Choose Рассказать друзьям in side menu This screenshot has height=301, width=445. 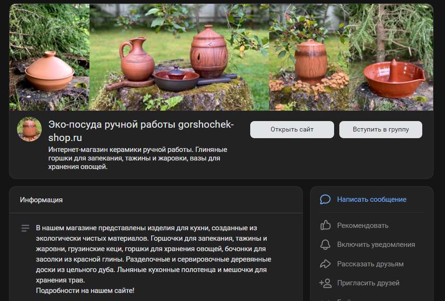pyautogui.click(x=370, y=264)
